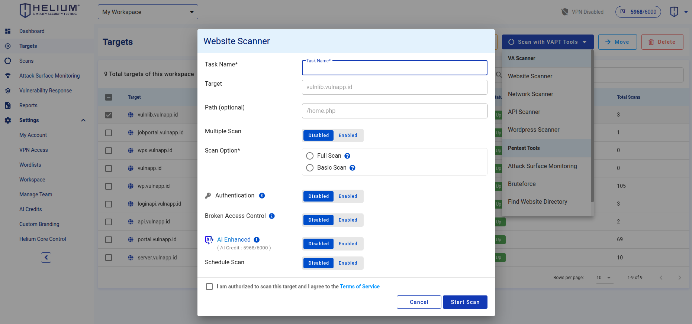The height and width of the screenshot is (324, 692).
Task: Open the Wordlists settings link
Action: coord(30,165)
